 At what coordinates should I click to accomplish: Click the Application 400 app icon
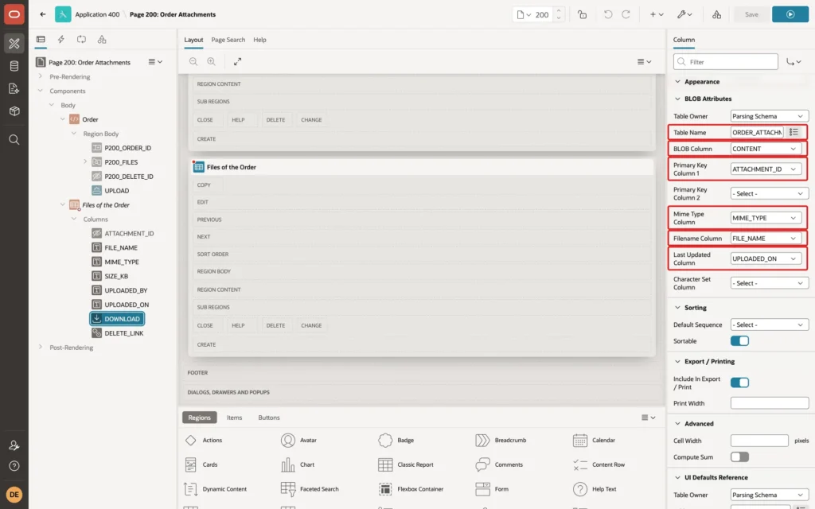tap(63, 14)
